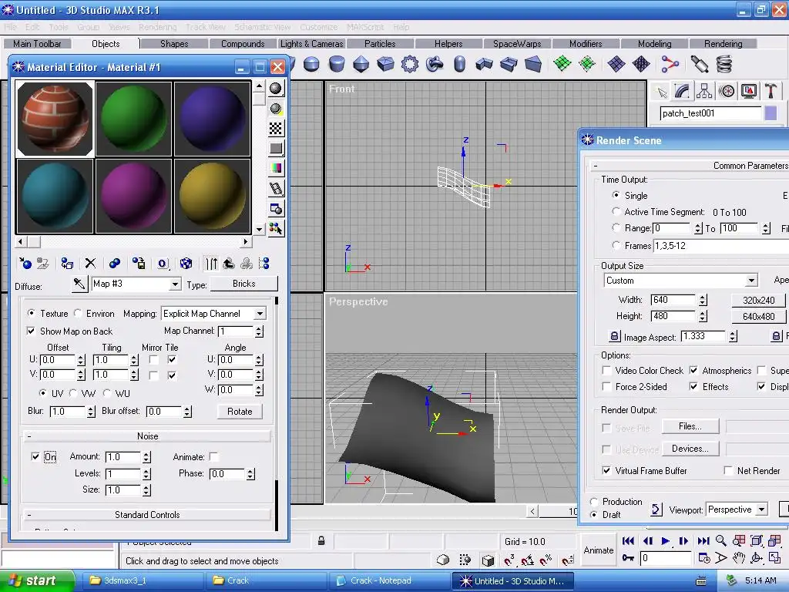Switch to the Shapes toolbar tab
The width and height of the screenshot is (789, 592).
pyautogui.click(x=174, y=44)
